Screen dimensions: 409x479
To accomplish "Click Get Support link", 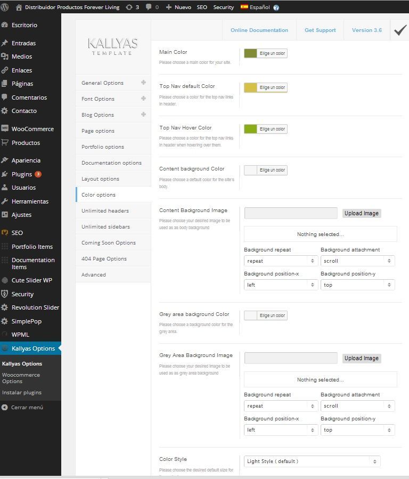I will coord(320,30).
